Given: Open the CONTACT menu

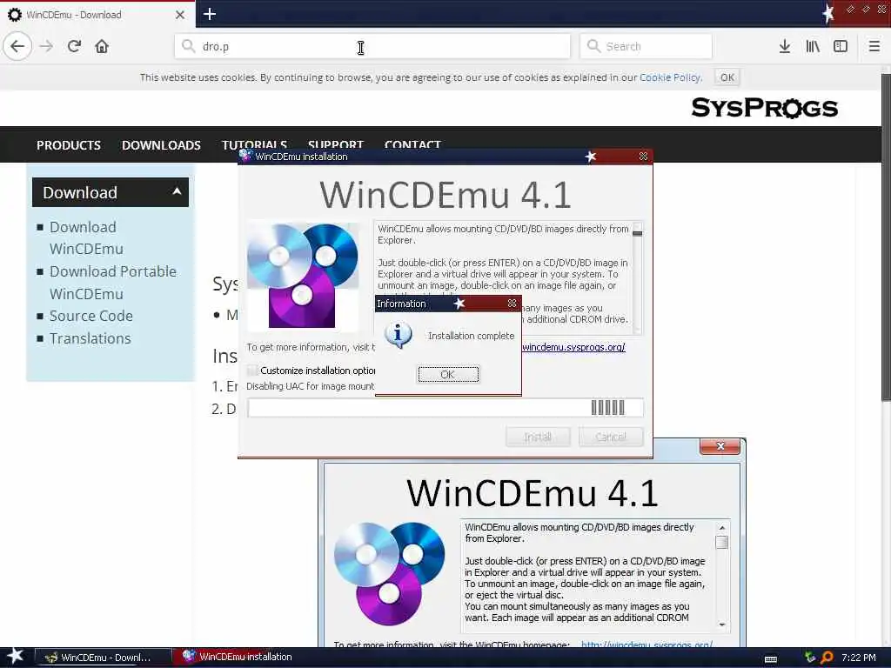Looking at the screenshot, I should tap(412, 144).
